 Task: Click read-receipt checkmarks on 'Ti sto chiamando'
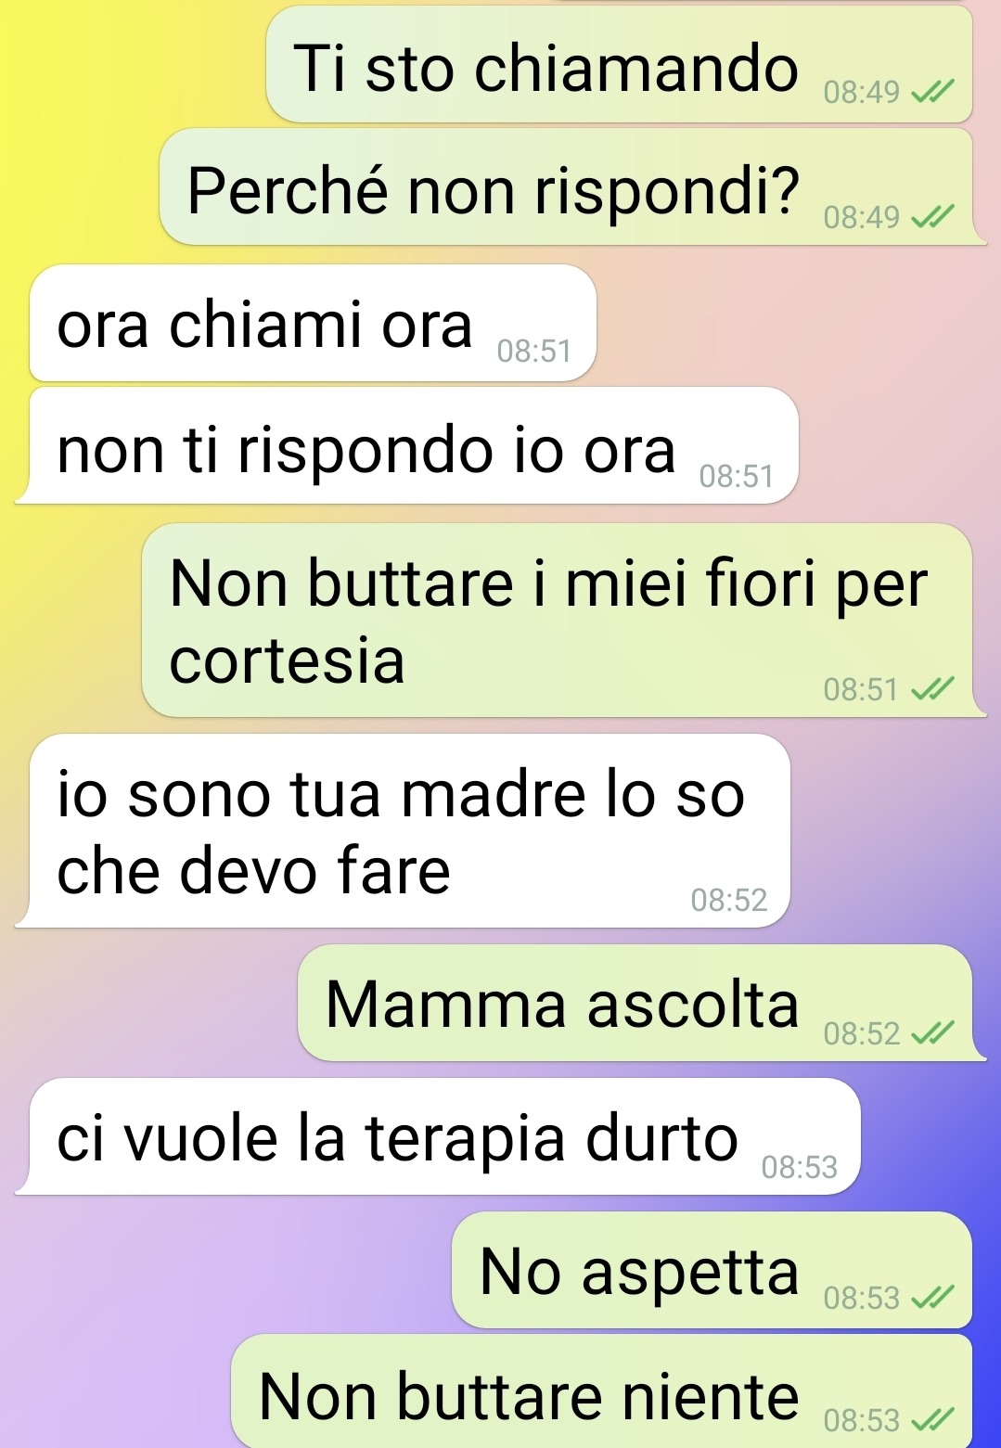click(x=932, y=92)
